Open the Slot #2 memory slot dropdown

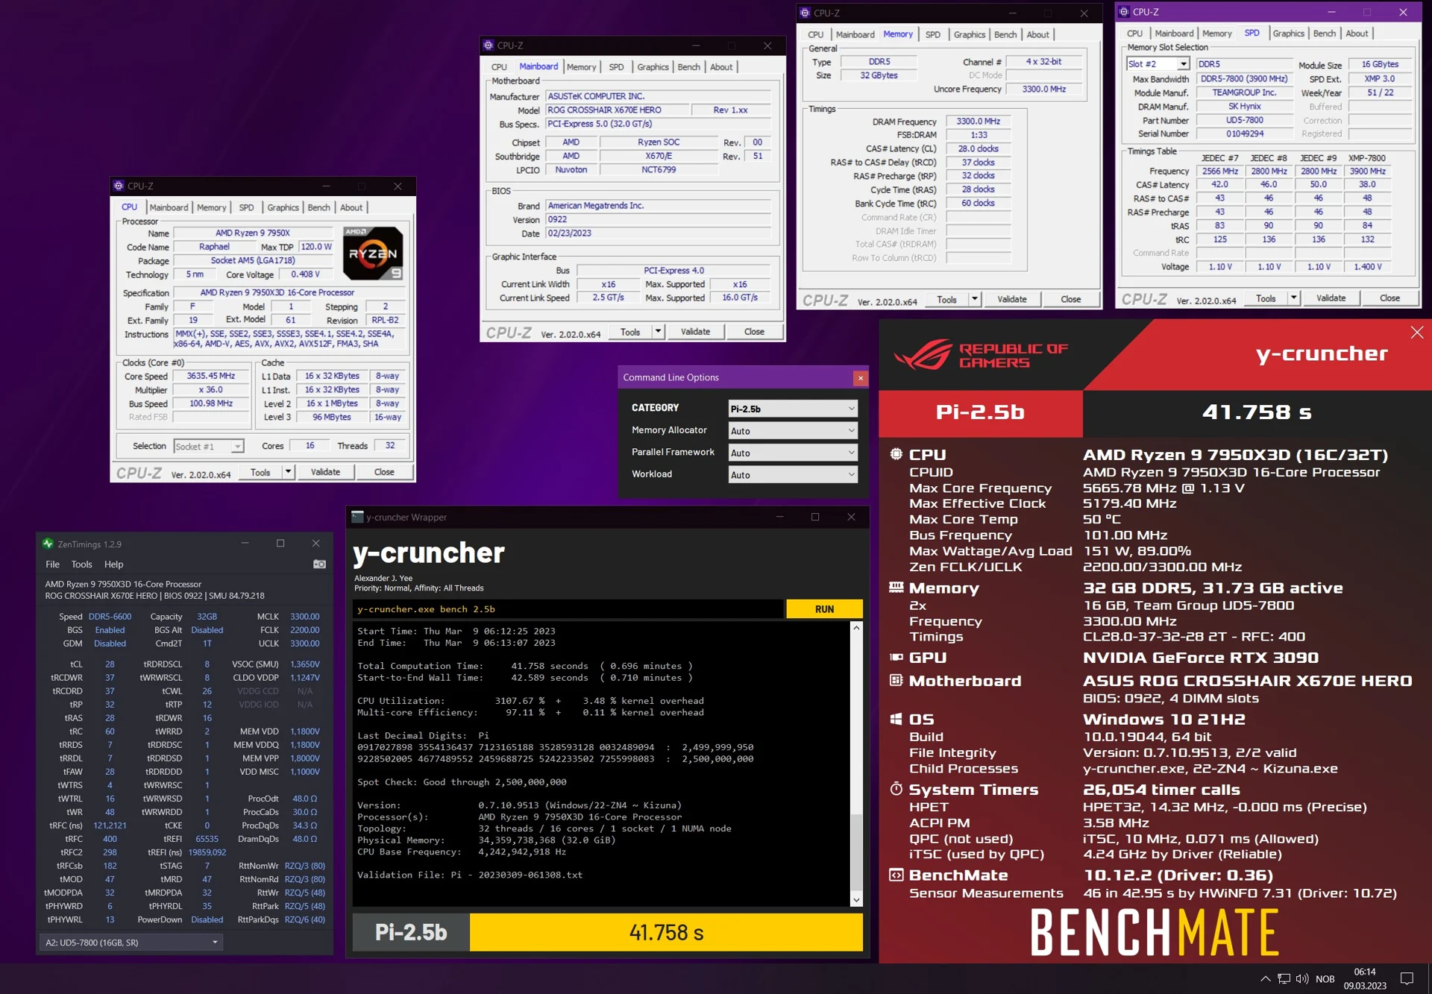(1158, 64)
